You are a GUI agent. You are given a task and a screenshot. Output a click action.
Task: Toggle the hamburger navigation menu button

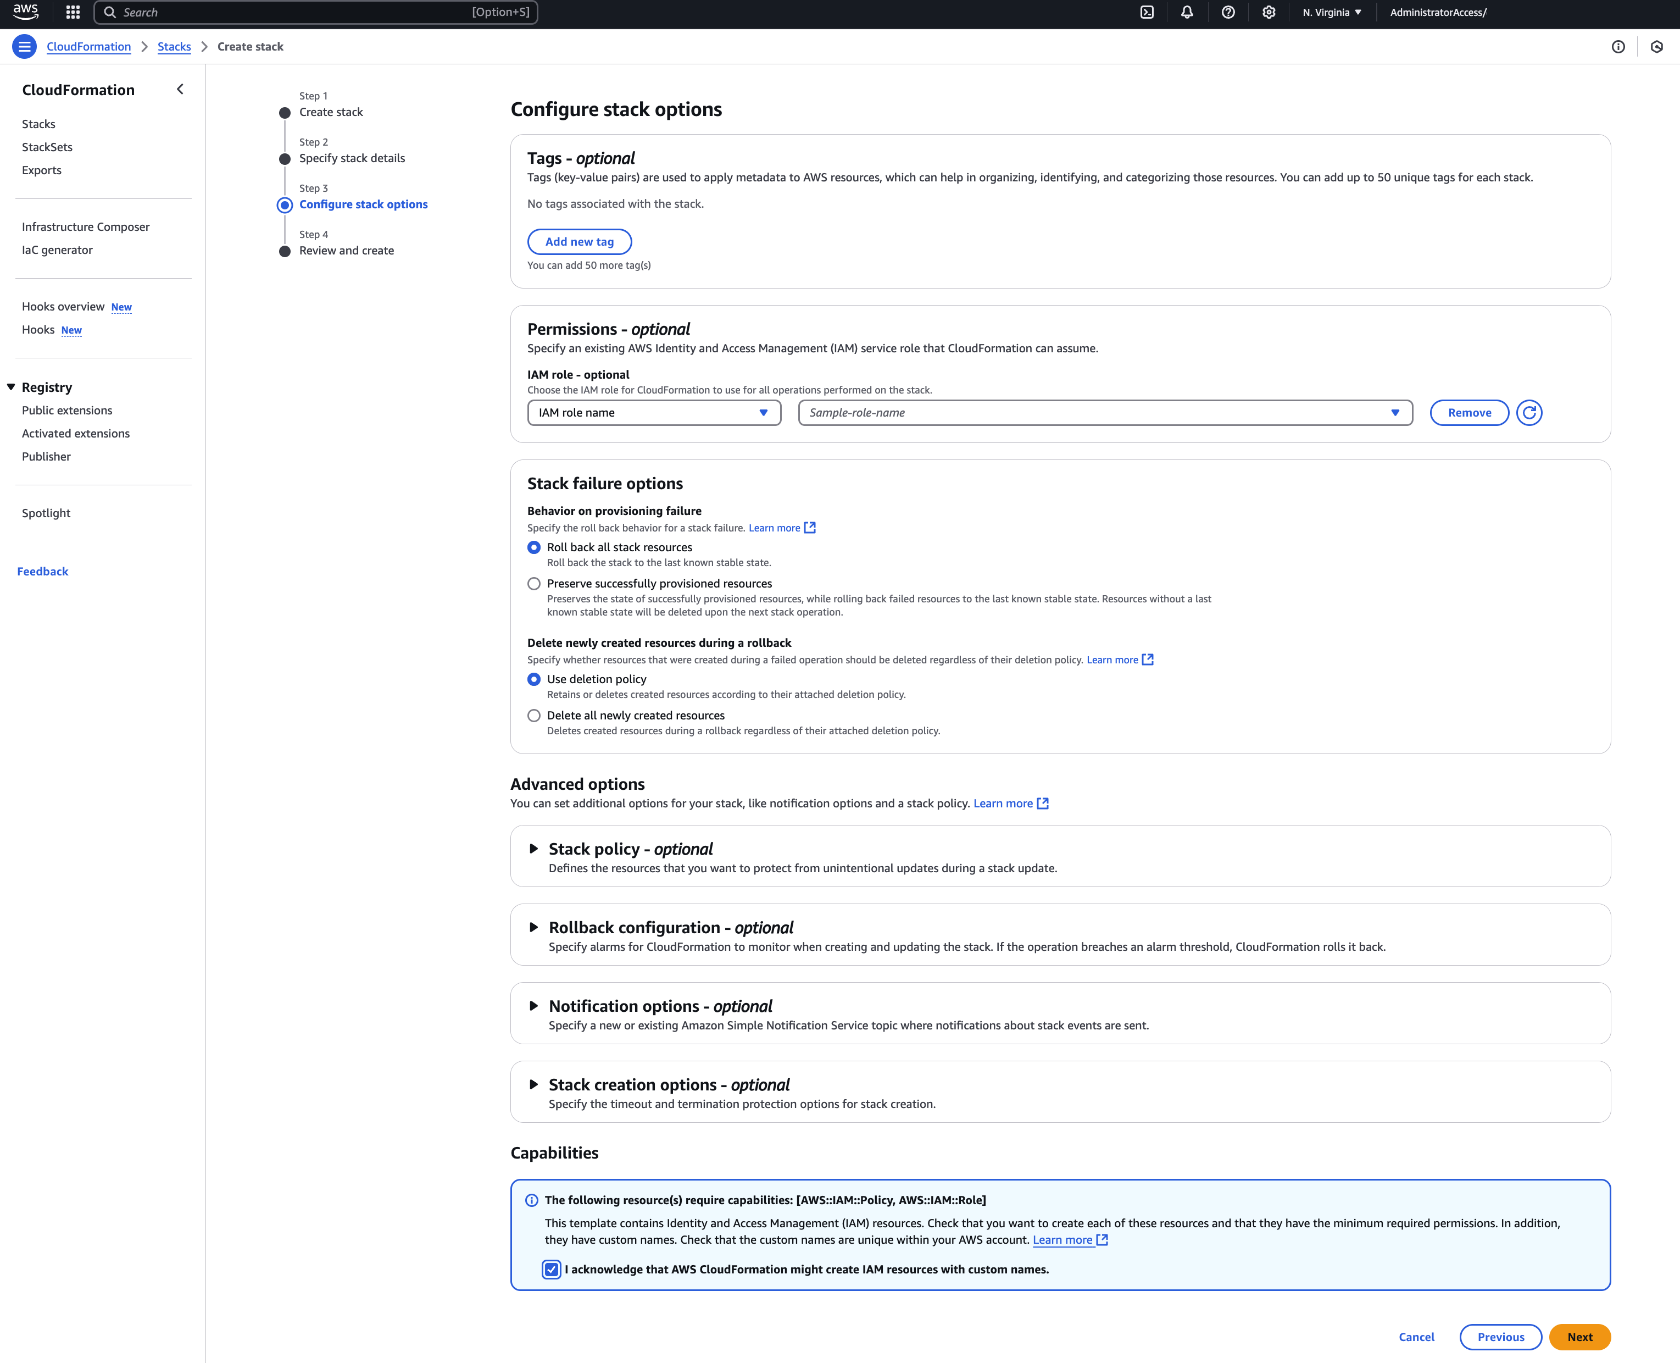click(x=24, y=46)
